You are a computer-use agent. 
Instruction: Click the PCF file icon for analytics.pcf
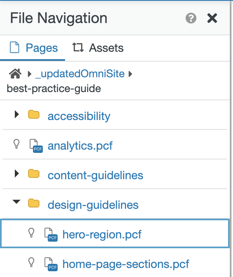point(36,146)
